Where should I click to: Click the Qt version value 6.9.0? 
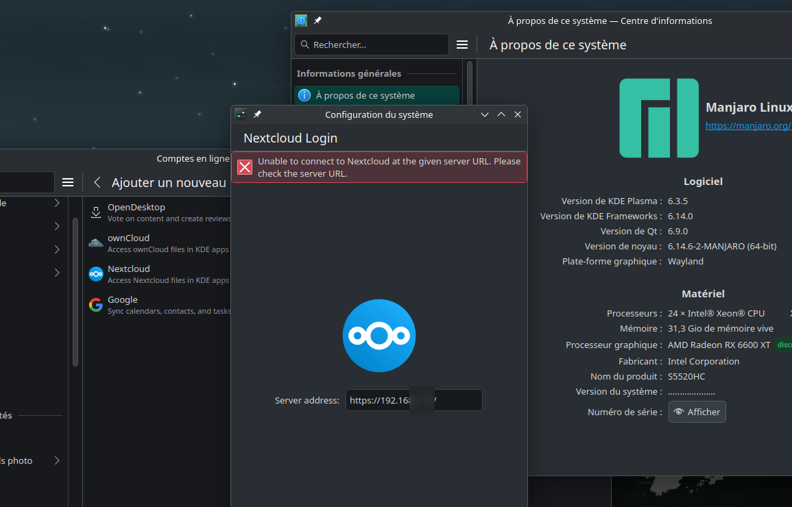coord(678,231)
